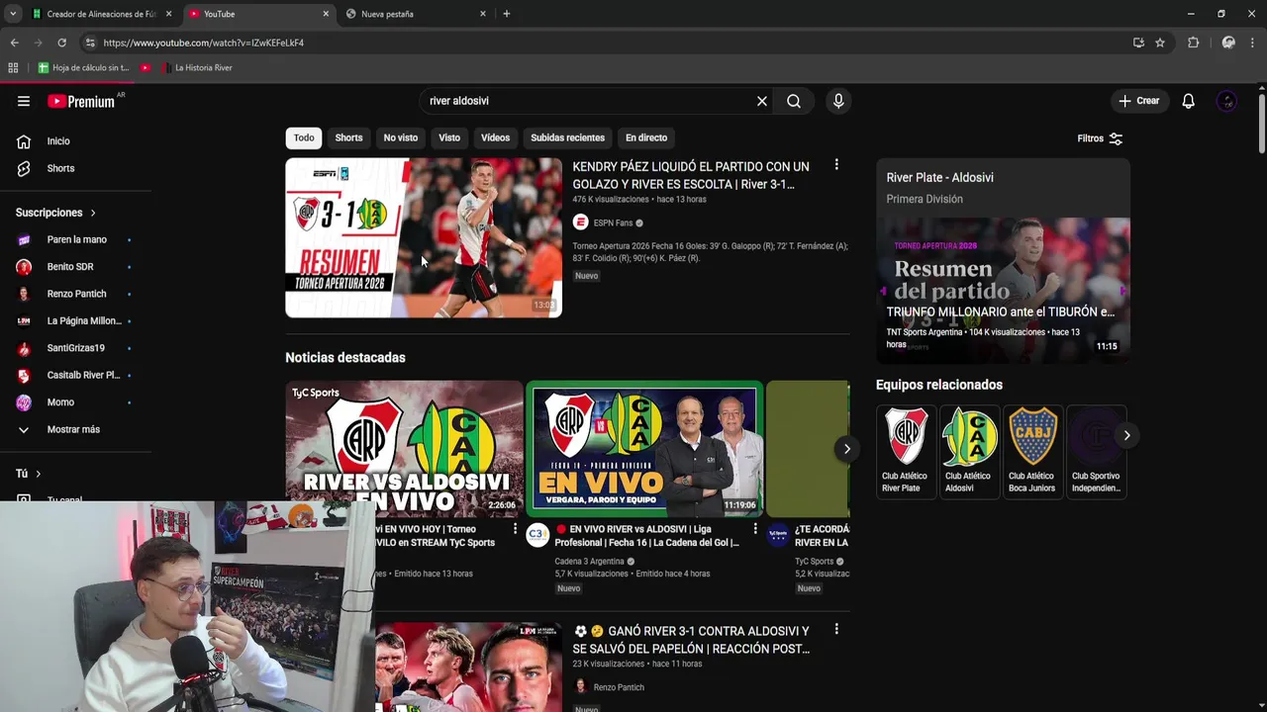The width and height of the screenshot is (1267, 712).
Task: Select the Videos filter chip
Action: 495,137
